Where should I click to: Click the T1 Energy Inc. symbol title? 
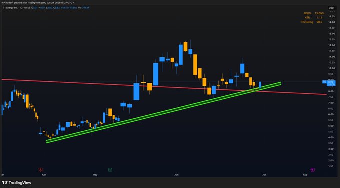click(x=10, y=8)
